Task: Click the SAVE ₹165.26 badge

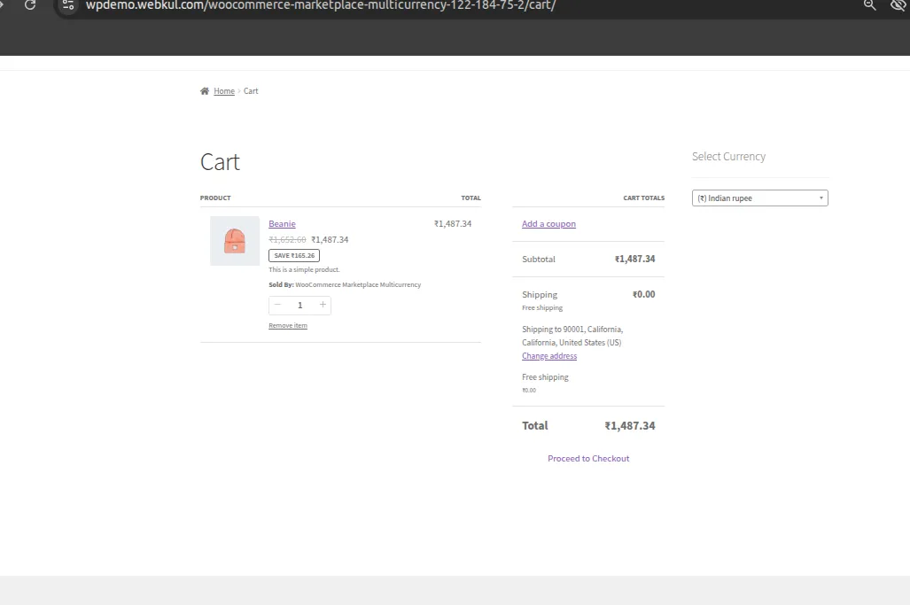Action: tap(294, 255)
